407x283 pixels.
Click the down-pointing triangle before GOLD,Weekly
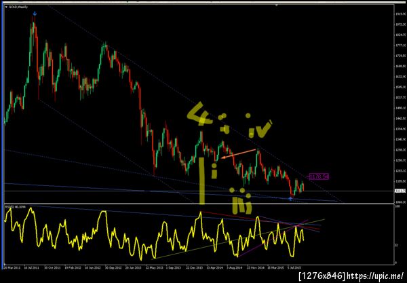click(7, 7)
